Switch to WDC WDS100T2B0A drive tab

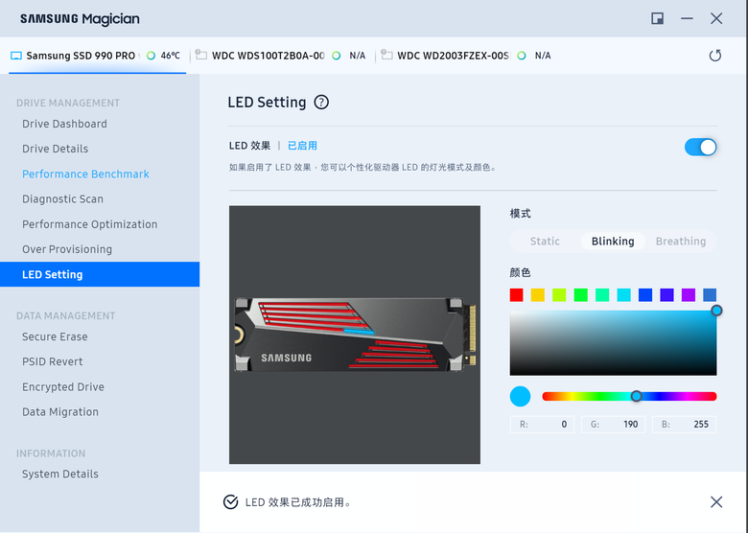coord(283,56)
